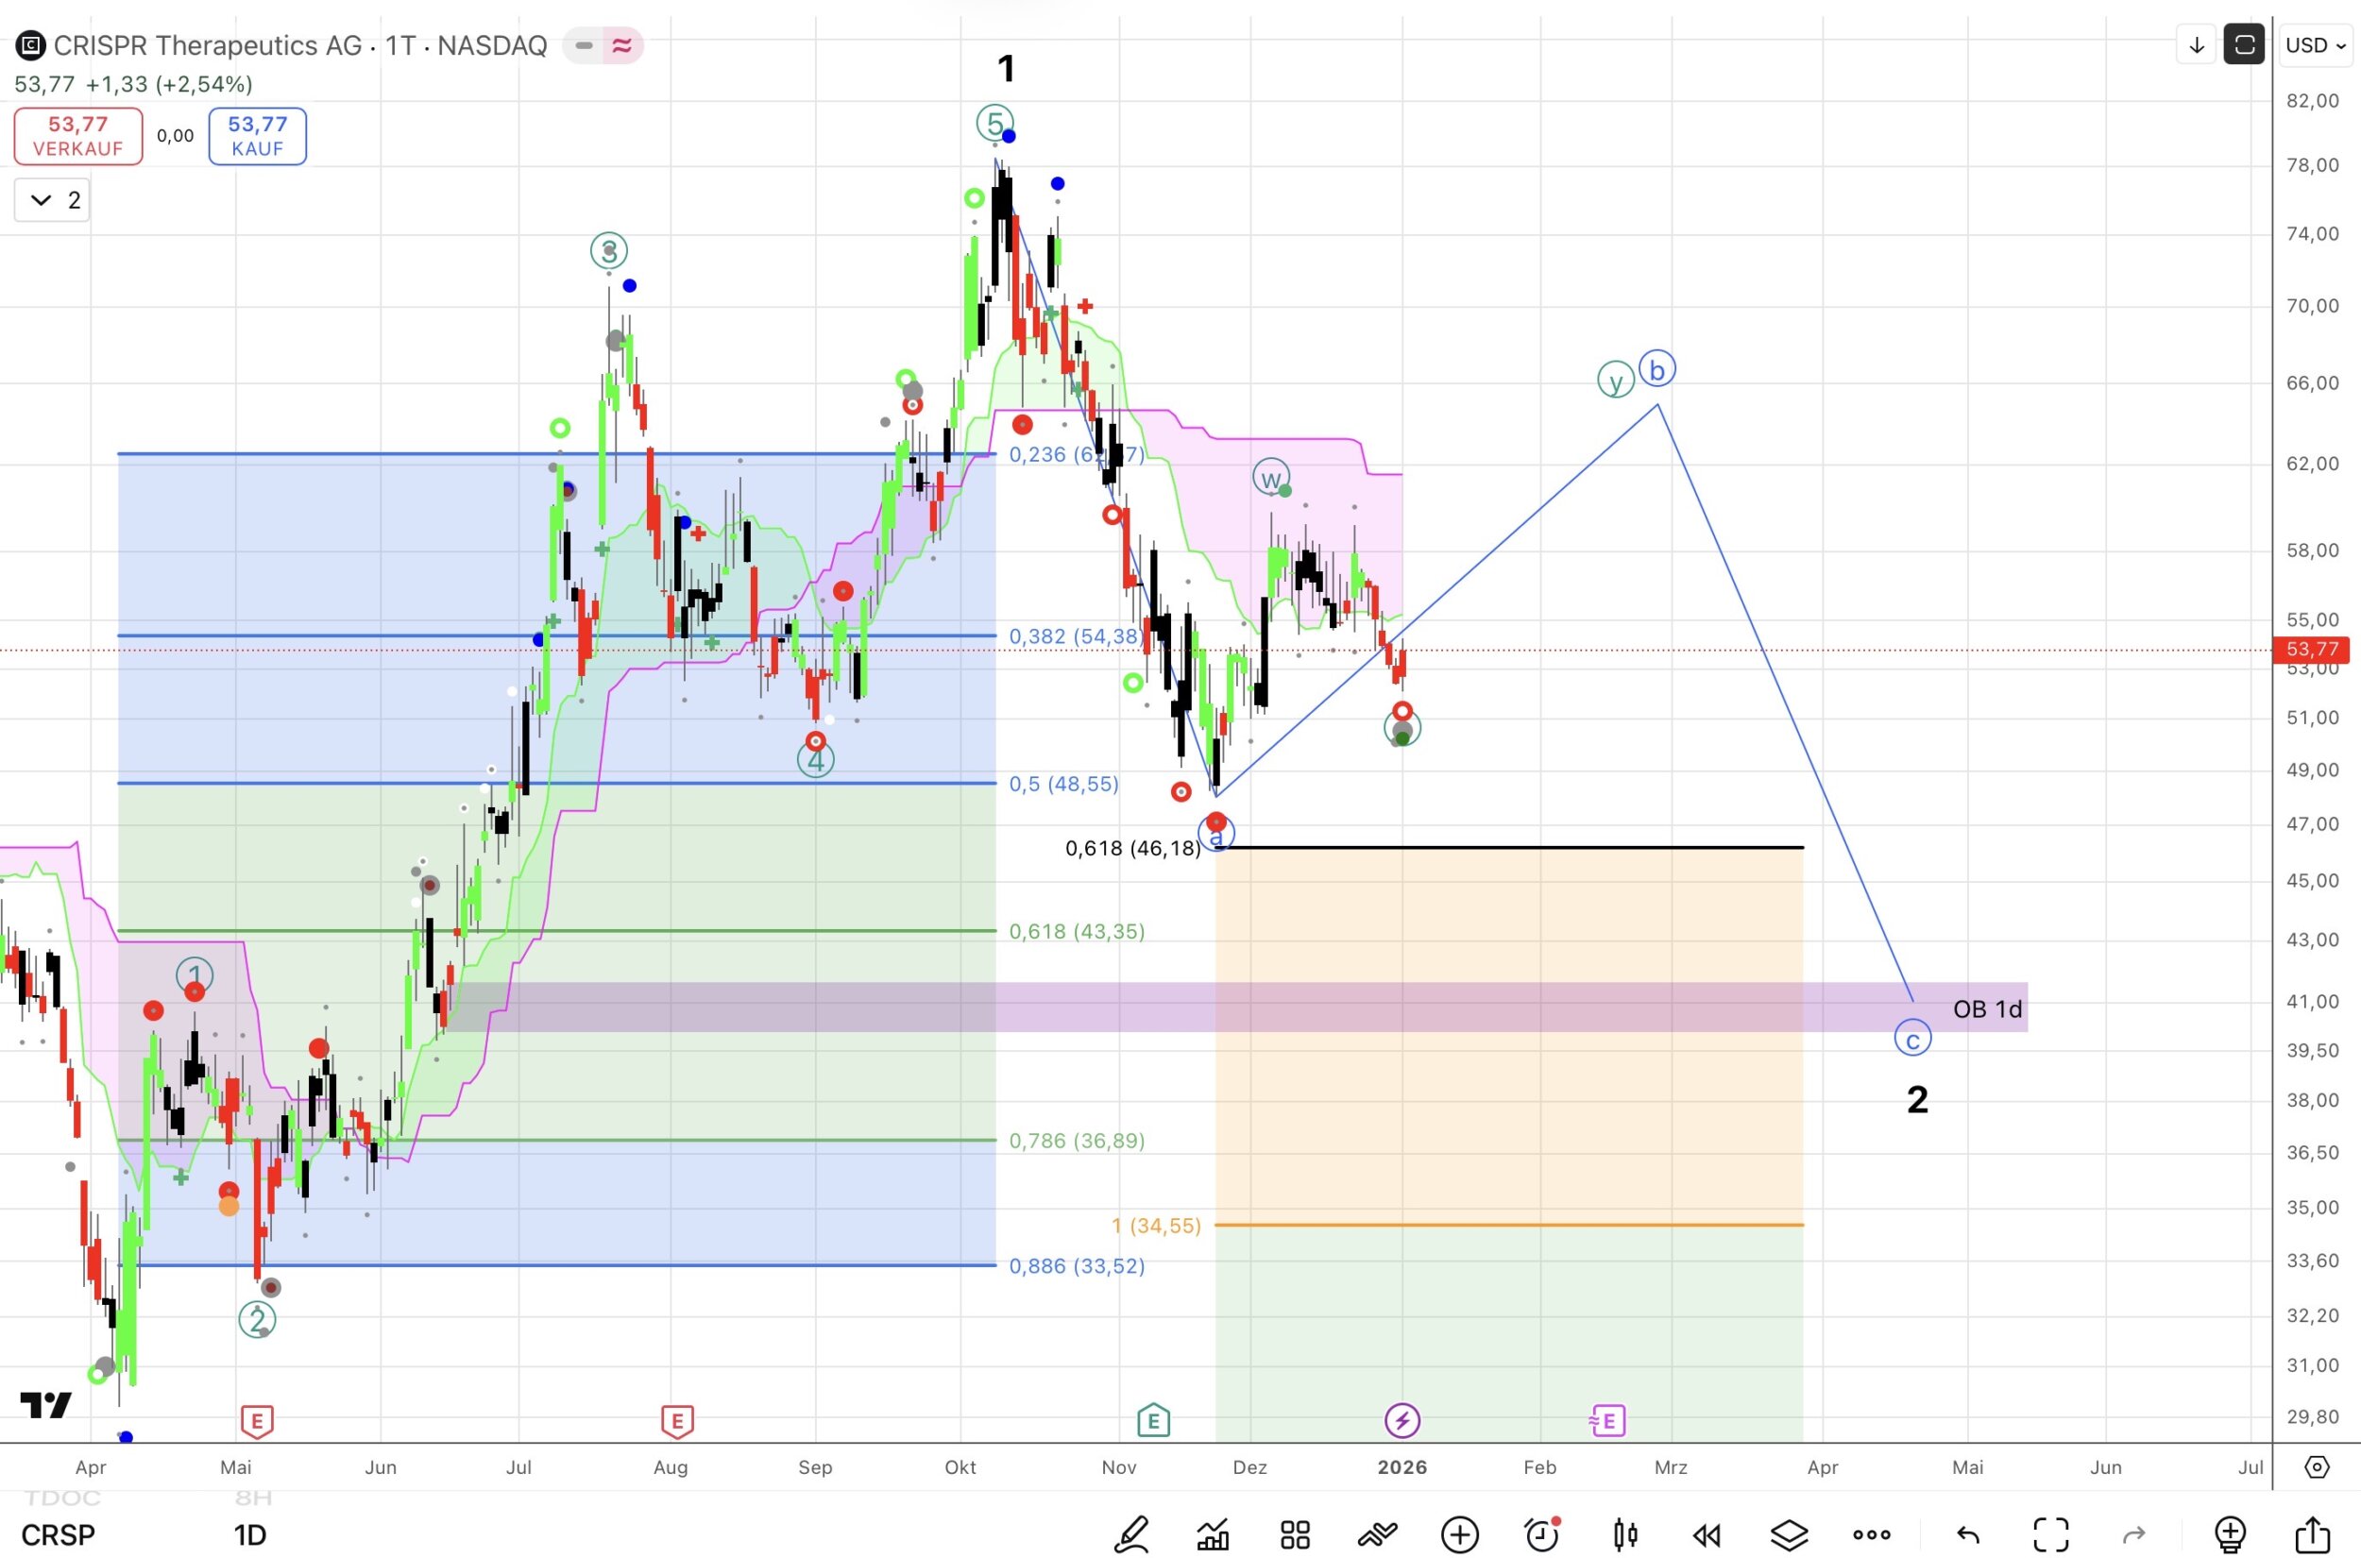Click the share/export icon

tap(2313, 1534)
